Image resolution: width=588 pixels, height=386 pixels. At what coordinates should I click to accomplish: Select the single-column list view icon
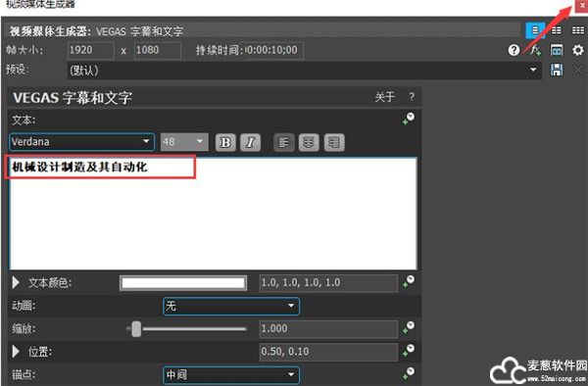(x=535, y=30)
